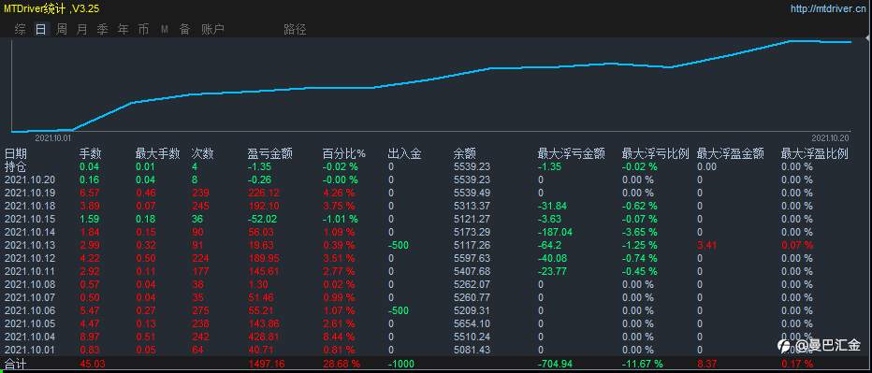Click total floating loss -704.94
Image resolution: width=872 pixels, height=373 pixels.
coord(555,364)
